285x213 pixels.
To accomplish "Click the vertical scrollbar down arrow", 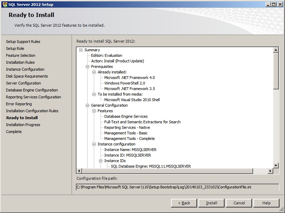I will pos(276,166).
